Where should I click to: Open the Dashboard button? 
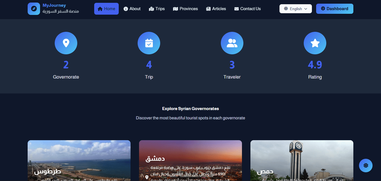pos(334,9)
